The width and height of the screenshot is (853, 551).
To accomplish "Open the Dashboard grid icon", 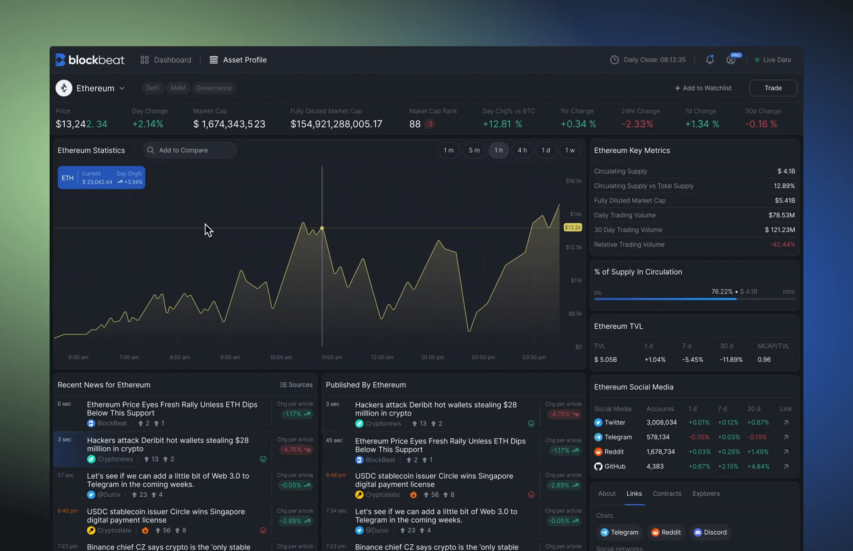I will pos(144,60).
